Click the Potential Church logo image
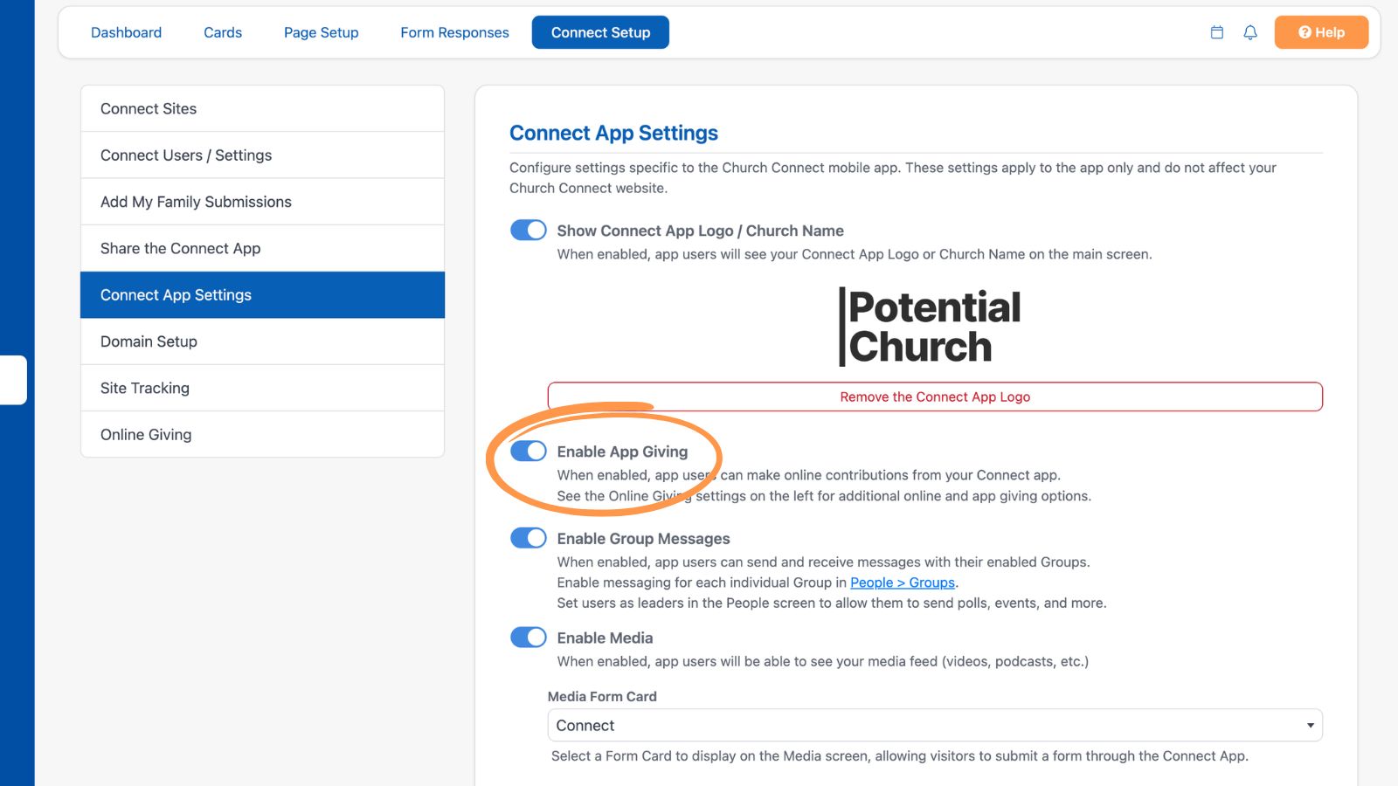Screen dimensions: 1398x786 tap(930, 327)
